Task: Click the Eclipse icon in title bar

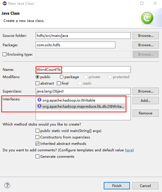Action: coord(4,3)
